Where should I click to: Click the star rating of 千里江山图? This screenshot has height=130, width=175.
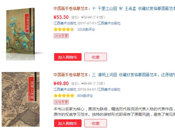point(64,30)
